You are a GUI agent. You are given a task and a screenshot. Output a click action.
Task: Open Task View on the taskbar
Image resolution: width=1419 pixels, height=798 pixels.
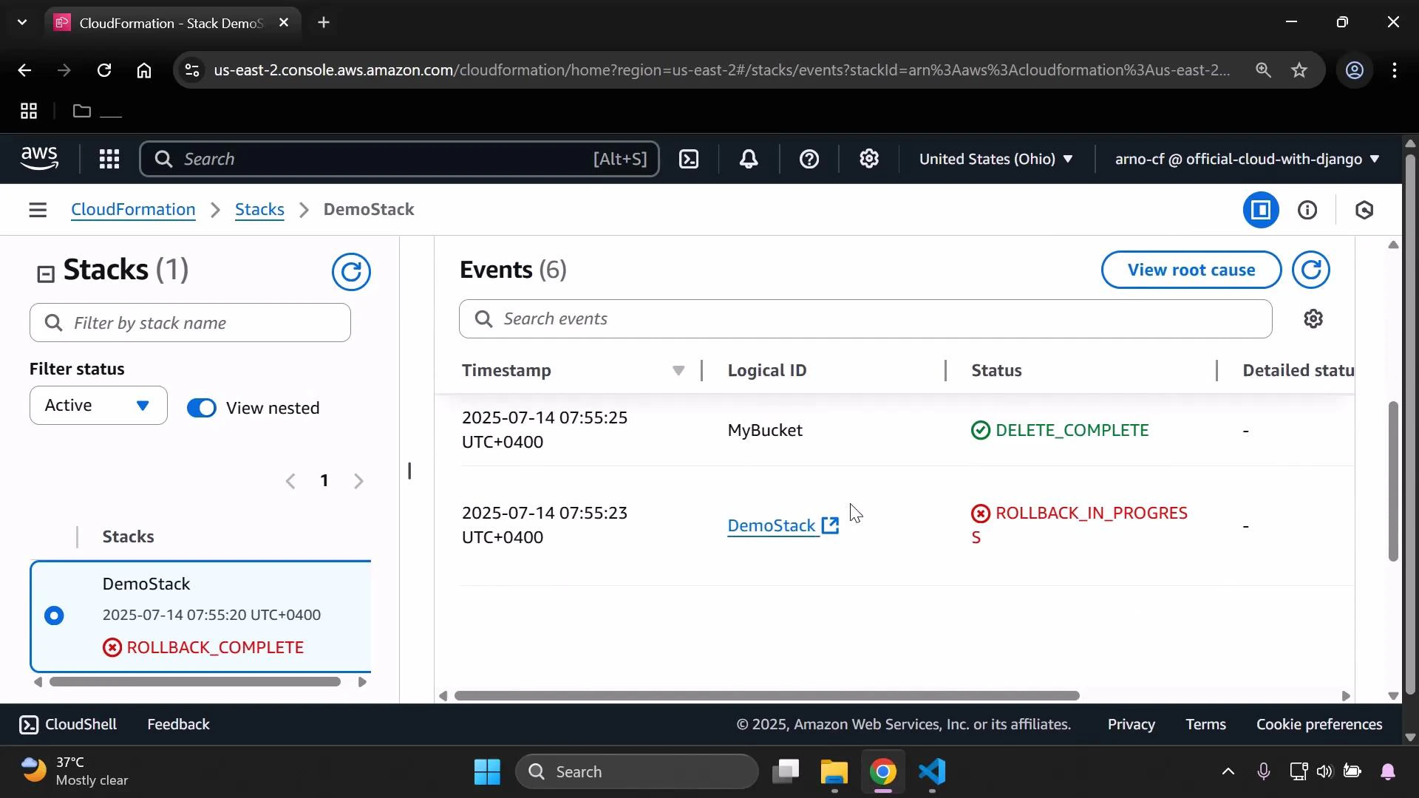click(785, 771)
